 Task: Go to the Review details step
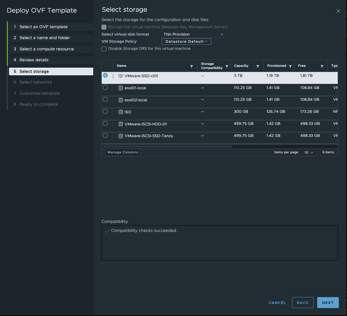click(34, 60)
